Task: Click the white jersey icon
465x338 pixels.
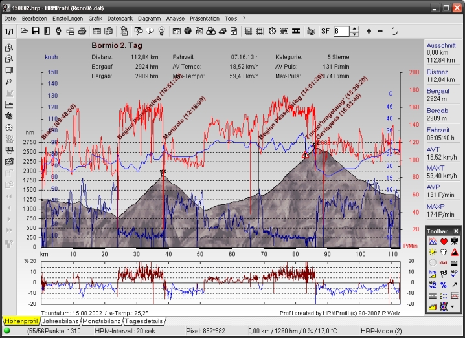Action: pyautogui.click(x=444, y=251)
